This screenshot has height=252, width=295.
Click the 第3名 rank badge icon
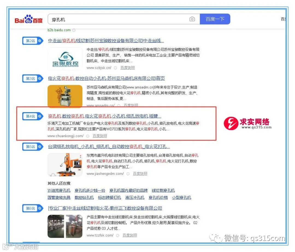(x=33, y=79)
